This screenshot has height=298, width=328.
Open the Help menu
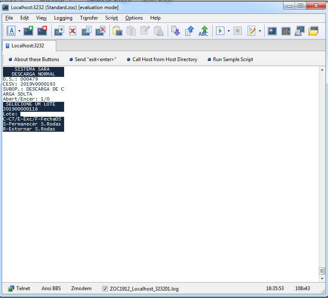[x=155, y=18]
